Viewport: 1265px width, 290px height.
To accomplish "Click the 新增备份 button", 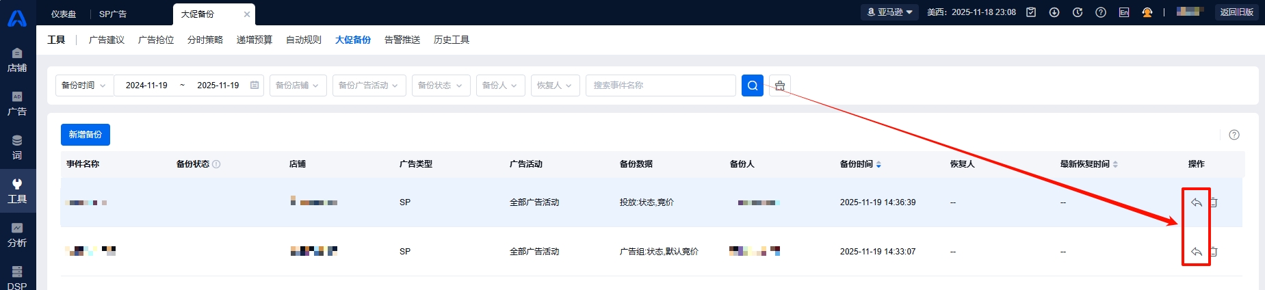I will pyautogui.click(x=86, y=135).
